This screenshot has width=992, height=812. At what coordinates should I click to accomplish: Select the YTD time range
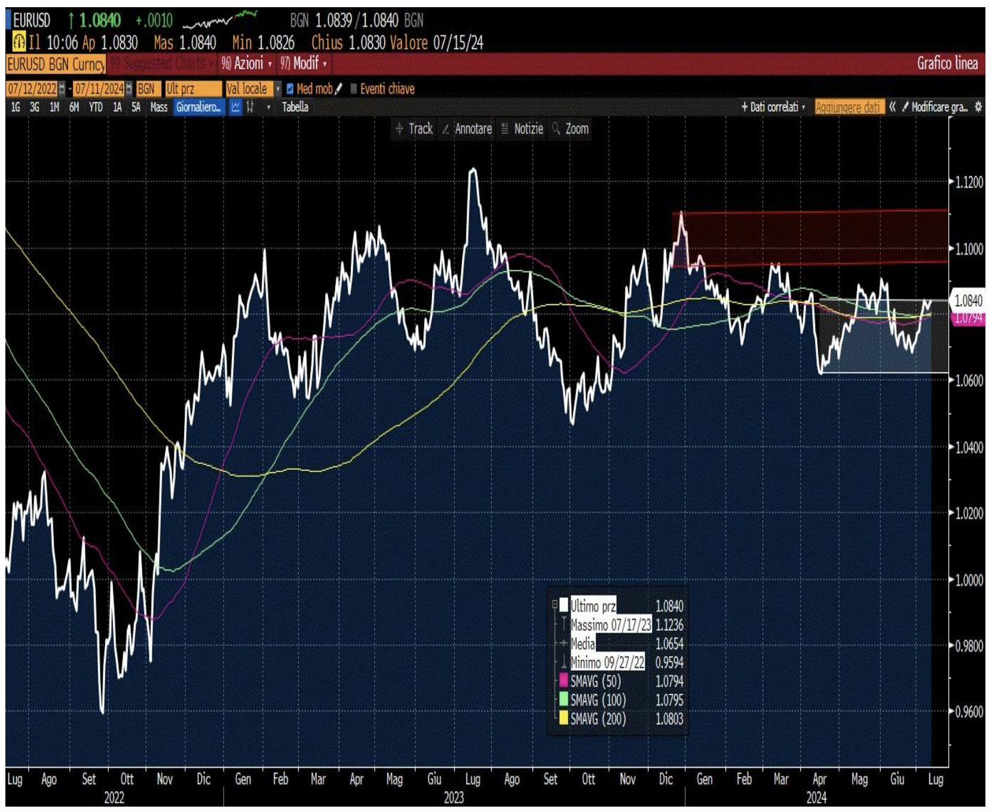coord(96,107)
